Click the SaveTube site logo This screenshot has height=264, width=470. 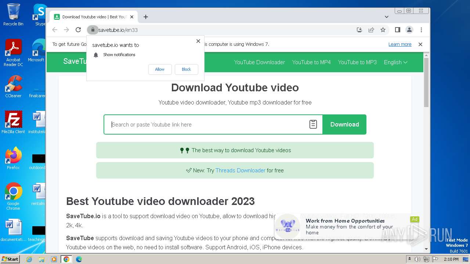[75, 61]
